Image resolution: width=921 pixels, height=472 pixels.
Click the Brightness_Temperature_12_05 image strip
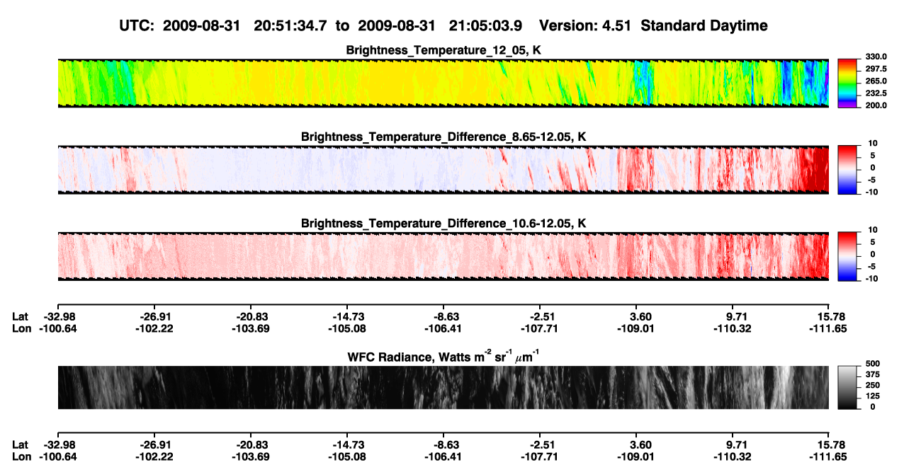(443, 84)
